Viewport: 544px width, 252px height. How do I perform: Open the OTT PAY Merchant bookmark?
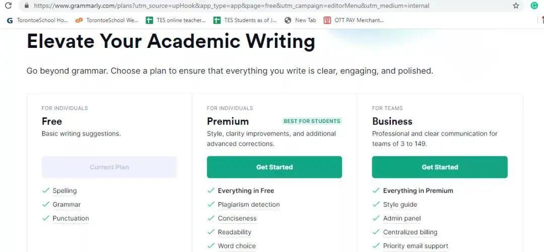point(354,20)
